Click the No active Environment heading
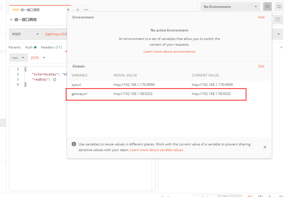 [x=169, y=30]
